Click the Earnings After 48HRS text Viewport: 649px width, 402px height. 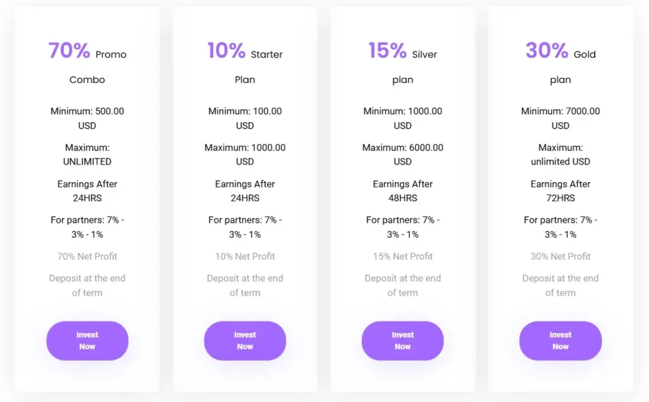tap(402, 191)
